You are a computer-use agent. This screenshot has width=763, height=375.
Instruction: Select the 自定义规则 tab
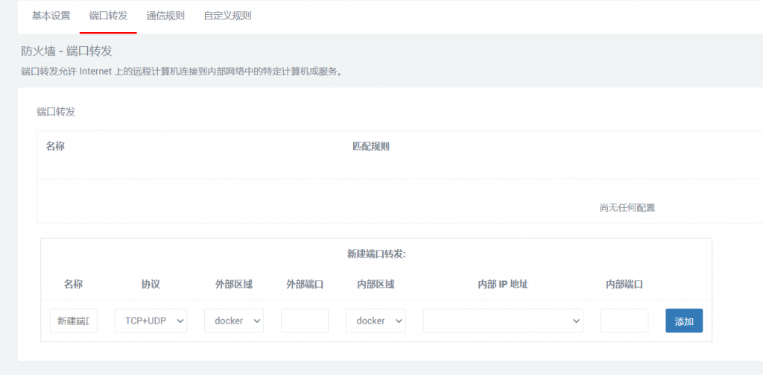[227, 16]
